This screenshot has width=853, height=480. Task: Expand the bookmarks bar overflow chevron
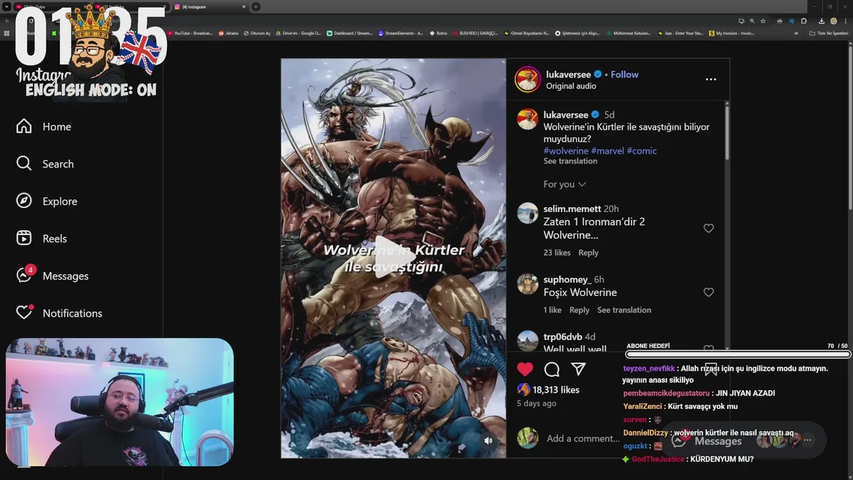pos(796,33)
